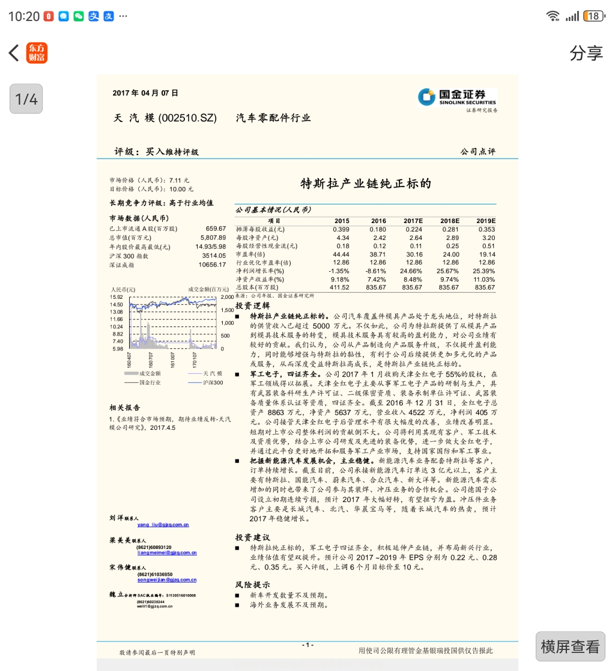Tap the 汽车零配件行业 industry label
The height and width of the screenshot is (671, 615).
(x=273, y=118)
